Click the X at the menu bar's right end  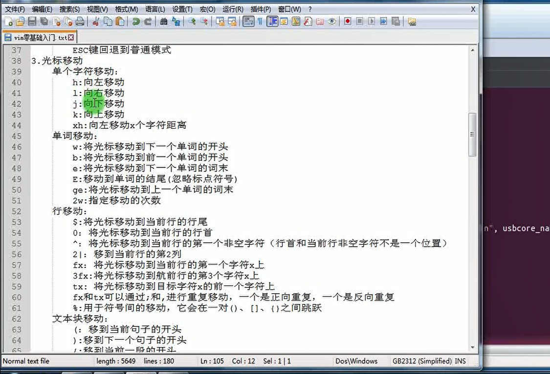tap(473, 9)
